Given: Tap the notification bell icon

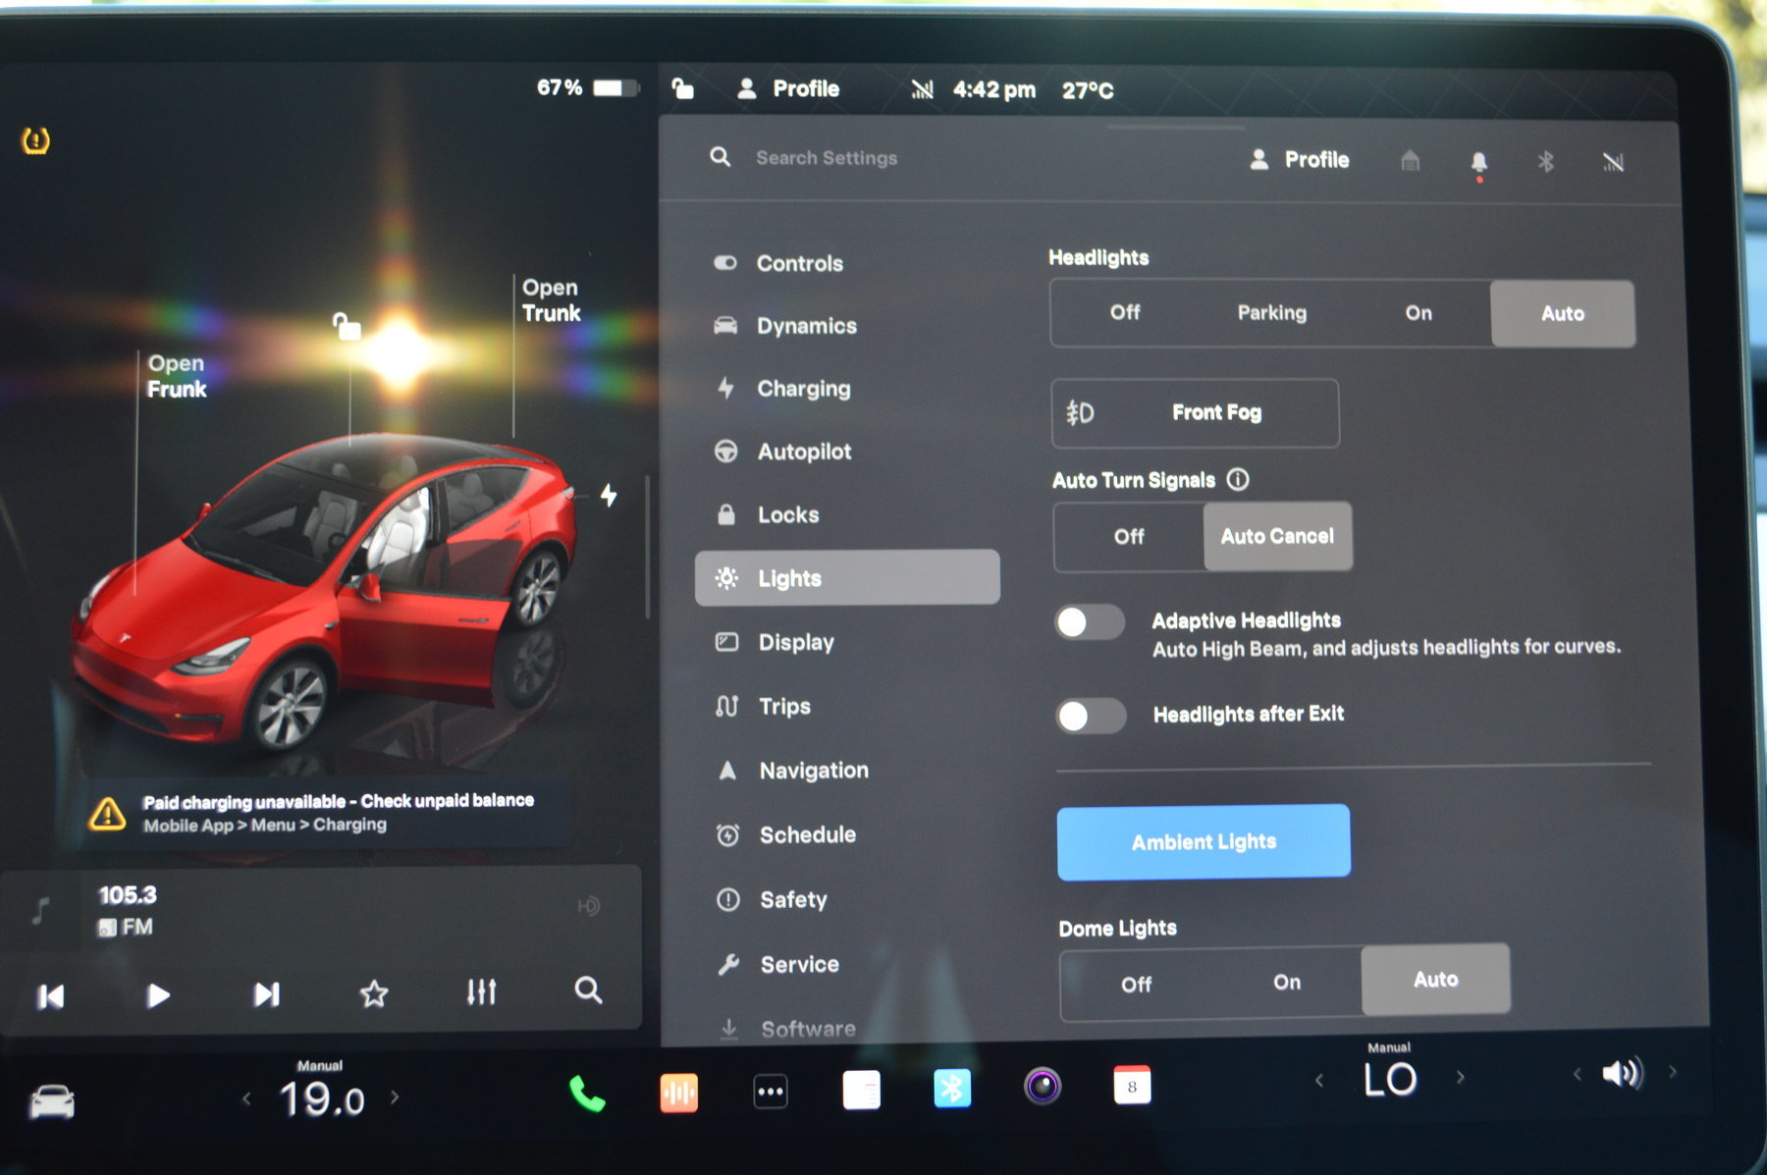Looking at the screenshot, I should point(1478,162).
